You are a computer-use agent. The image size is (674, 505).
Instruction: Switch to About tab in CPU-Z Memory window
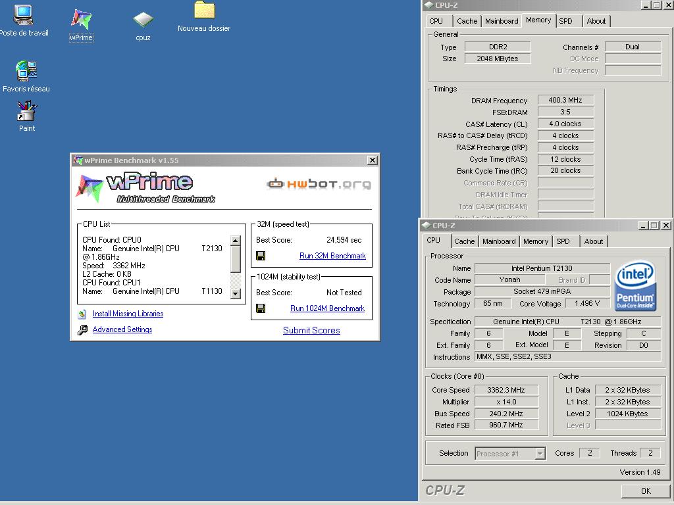coord(596,21)
